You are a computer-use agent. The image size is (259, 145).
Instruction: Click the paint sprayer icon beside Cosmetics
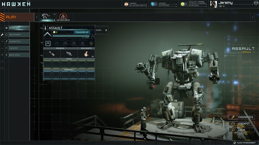tap(6, 41)
